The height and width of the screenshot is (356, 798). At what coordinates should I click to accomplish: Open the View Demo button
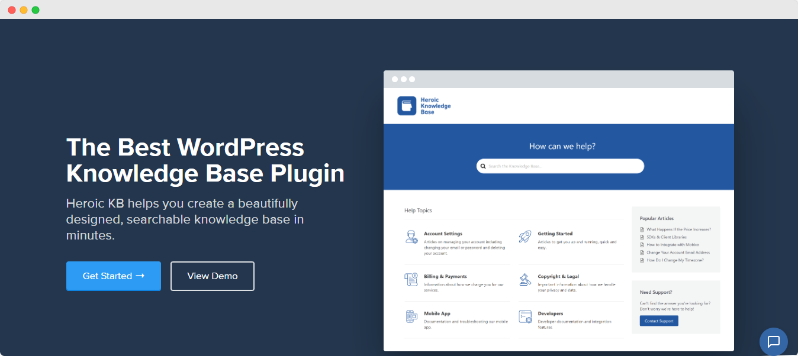tap(213, 276)
